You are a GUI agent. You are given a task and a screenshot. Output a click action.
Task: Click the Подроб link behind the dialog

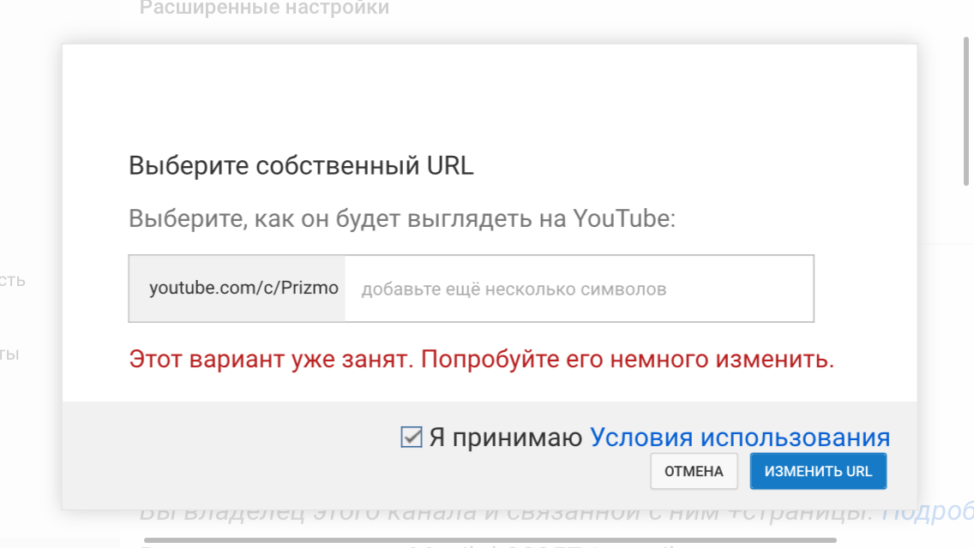tap(928, 514)
